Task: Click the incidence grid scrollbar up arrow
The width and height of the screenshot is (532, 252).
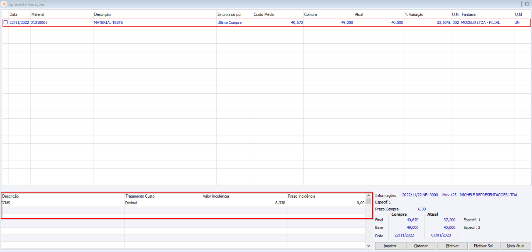Action: pyautogui.click(x=369, y=196)
